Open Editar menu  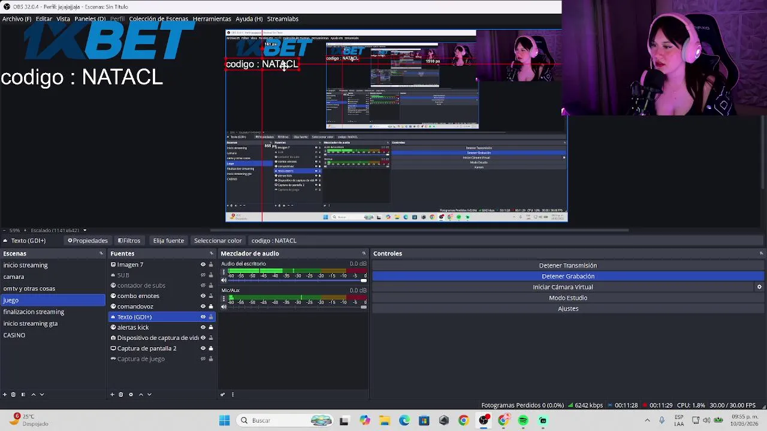(x=44, y=19)
